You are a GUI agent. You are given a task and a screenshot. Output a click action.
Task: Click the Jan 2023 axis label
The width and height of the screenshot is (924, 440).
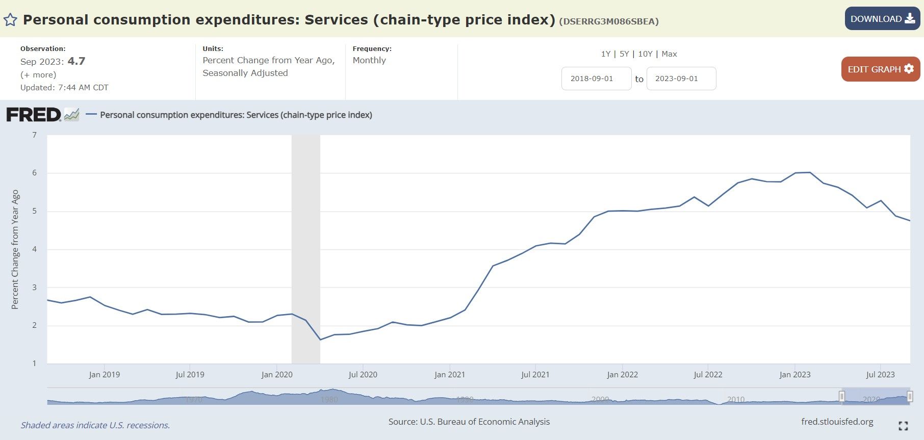point(795,374)
